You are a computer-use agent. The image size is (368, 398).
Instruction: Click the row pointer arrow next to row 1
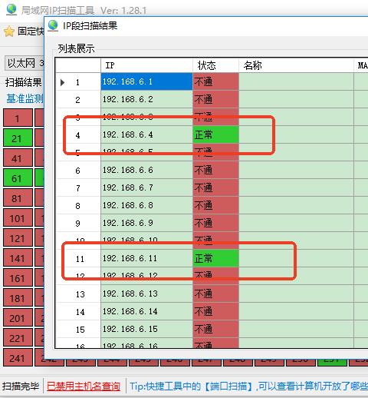tap(62, 82)
